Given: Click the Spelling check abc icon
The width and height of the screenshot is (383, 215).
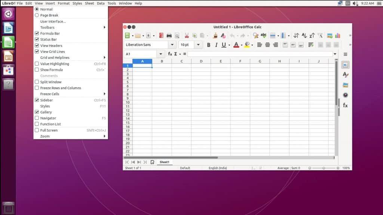Looking at the screenshot, I should pos(264,36).
